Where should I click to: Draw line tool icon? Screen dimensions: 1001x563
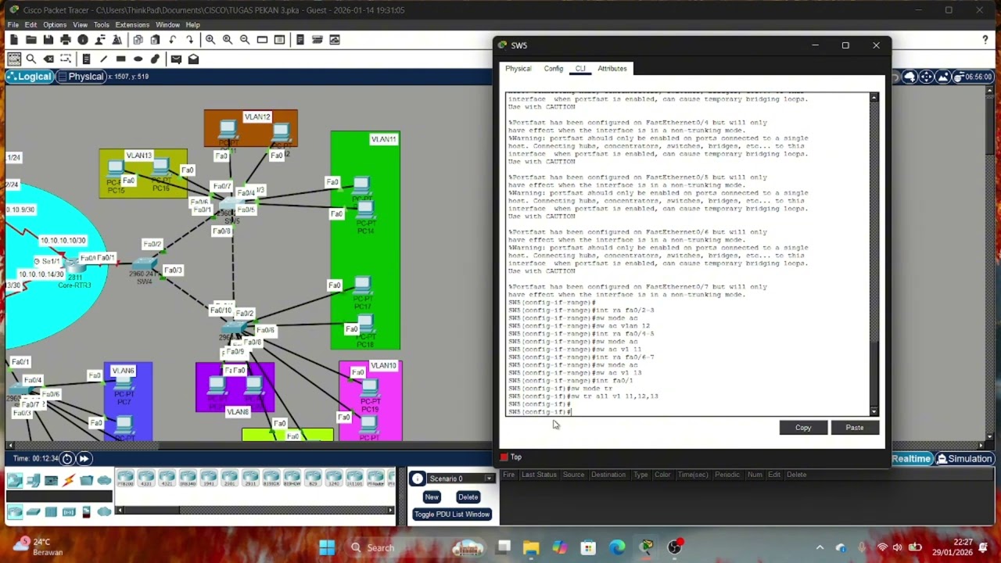point(103,59)
